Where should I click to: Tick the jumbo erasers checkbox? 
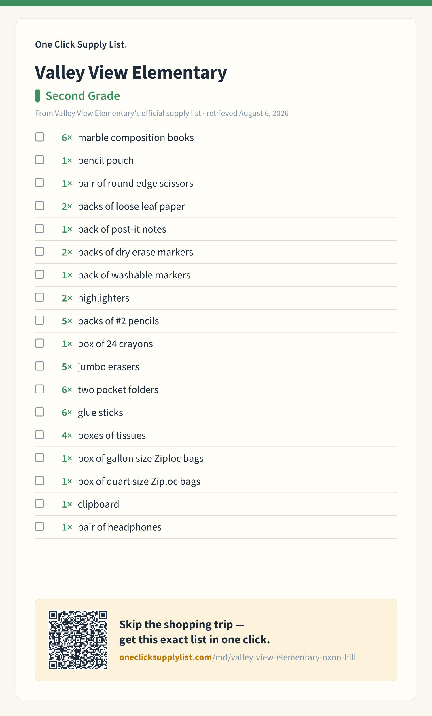pos(39,366)
